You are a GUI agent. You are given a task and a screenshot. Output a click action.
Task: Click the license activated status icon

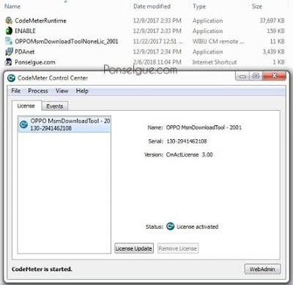[170, 226]
